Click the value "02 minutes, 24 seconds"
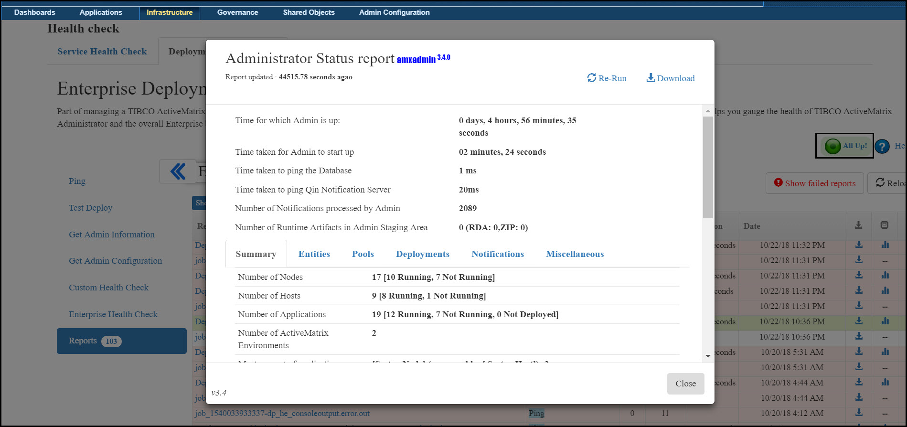This screenshot has height=427, width=907. (502, 152)
